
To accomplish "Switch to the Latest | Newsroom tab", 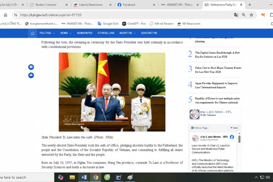I will click(90, 5).
